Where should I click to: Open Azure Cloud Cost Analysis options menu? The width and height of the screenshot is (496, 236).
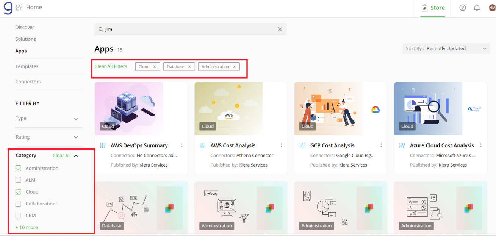481,145
